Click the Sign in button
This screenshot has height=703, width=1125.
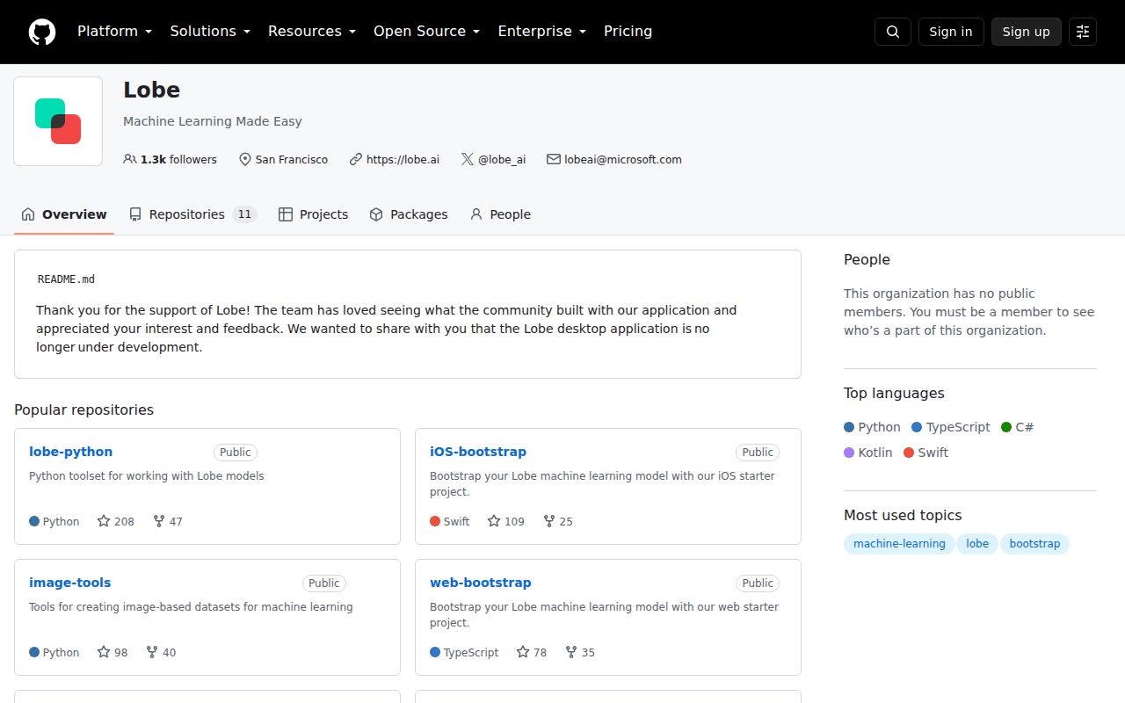951,32
